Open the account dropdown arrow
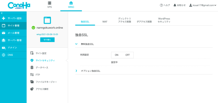 click(215, 6)
